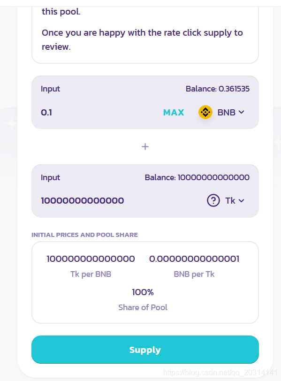Expand the BNB token chevron
Screen dimensions: 281x381
[241, 112]
